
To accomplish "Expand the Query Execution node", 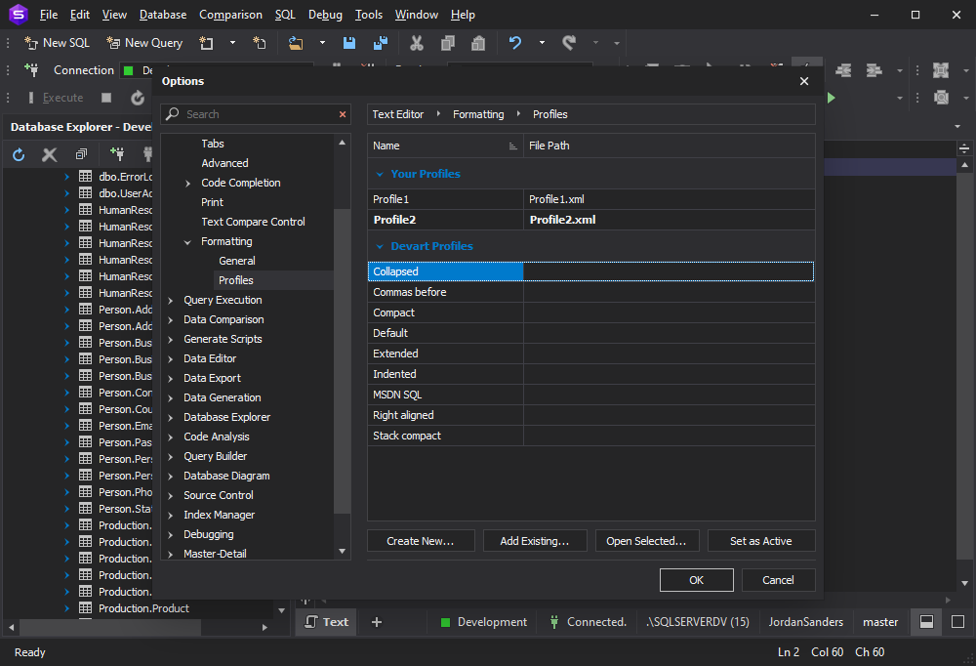I will [171, 301].
